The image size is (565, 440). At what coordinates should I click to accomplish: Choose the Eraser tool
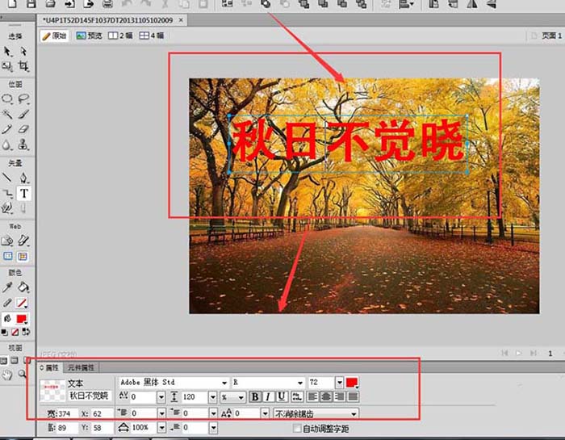(24, 129)
